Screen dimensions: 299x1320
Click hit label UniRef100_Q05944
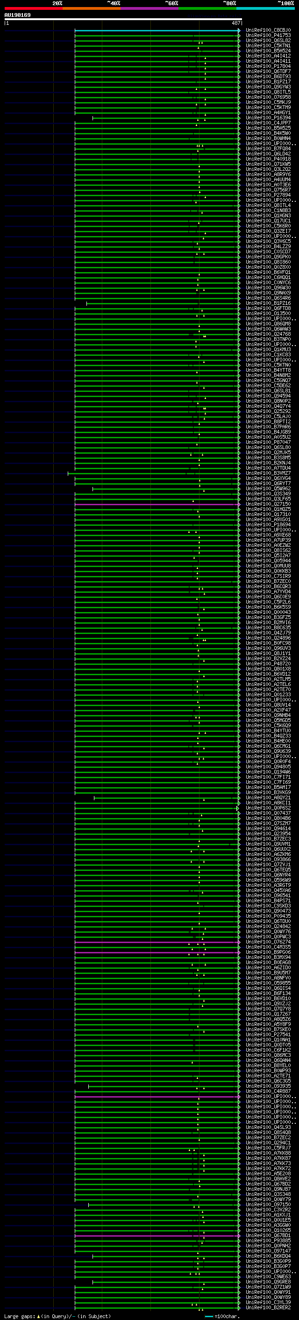point(268,561)
